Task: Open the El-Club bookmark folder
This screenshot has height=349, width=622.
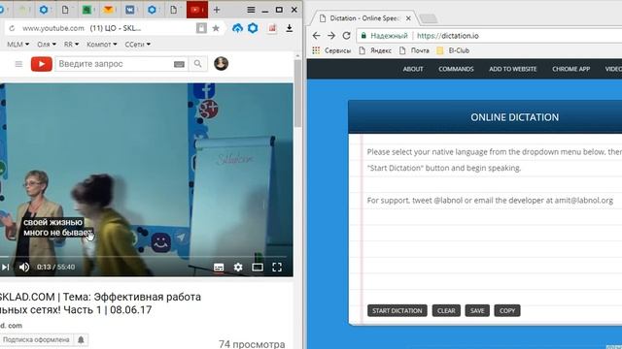Action: [453, 50]
